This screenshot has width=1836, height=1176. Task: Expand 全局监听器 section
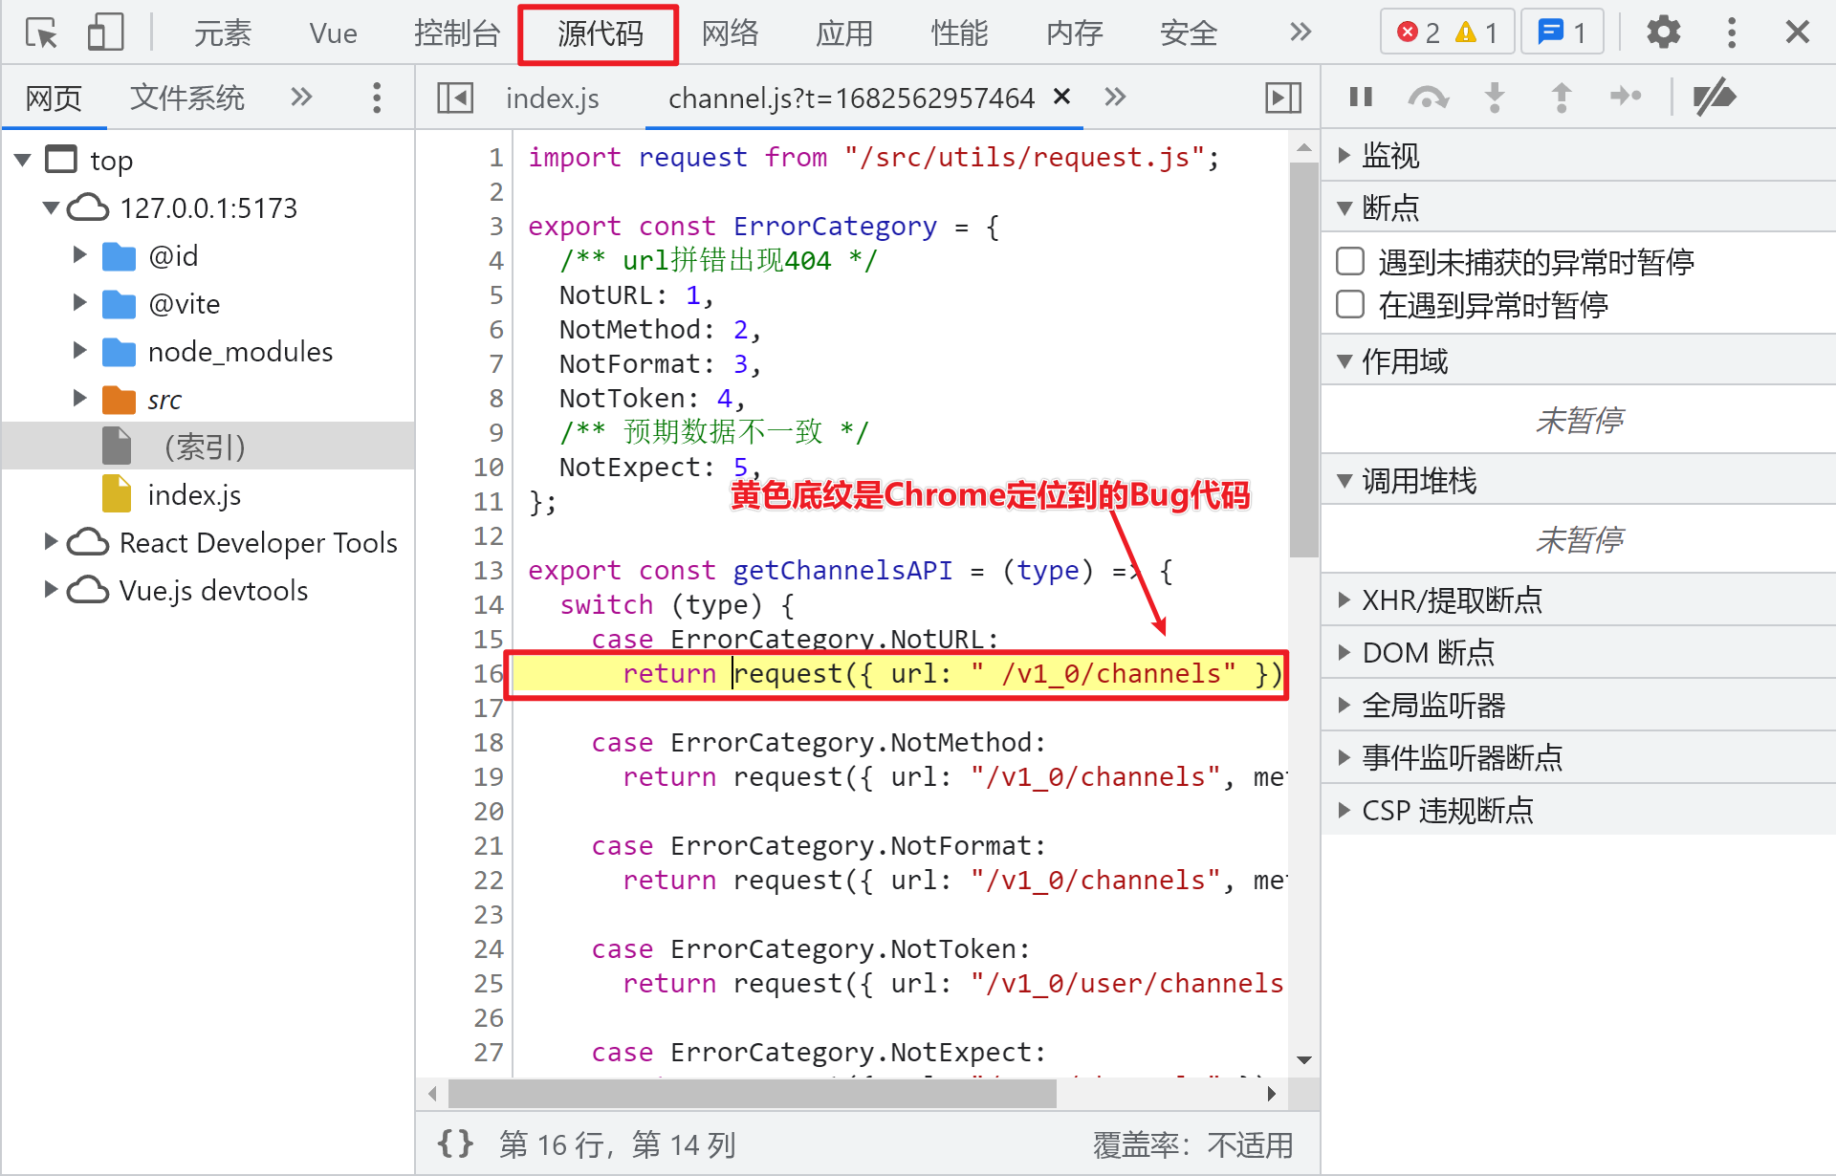(x=1578, y=706)
